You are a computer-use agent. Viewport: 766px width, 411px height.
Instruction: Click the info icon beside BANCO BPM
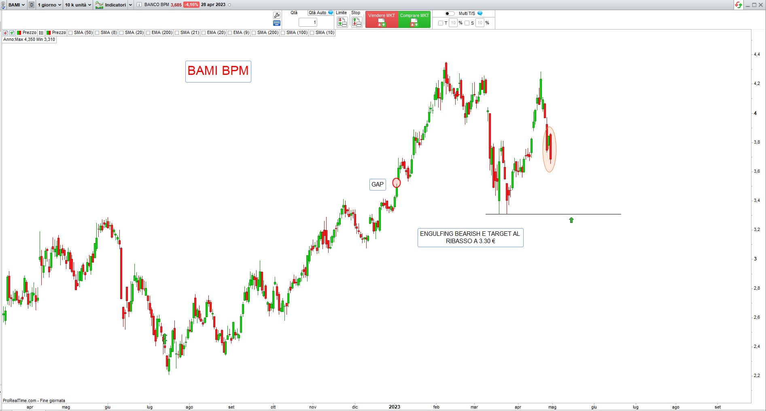tap(139, 5)
